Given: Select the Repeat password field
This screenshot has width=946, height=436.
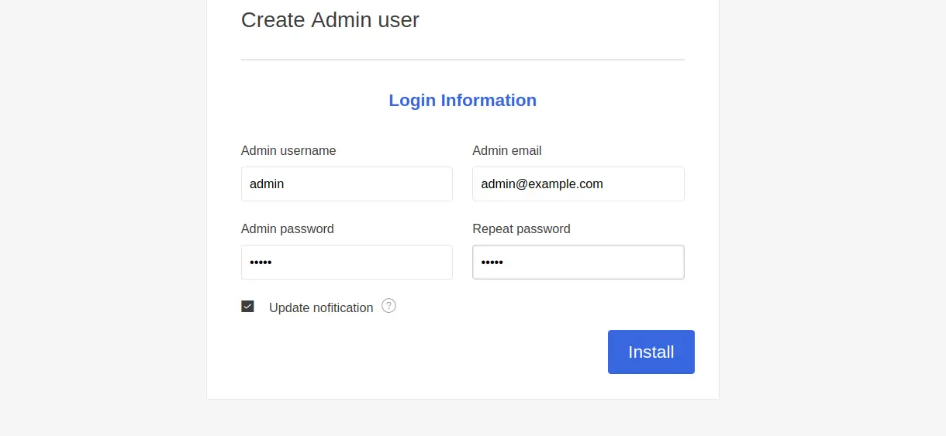Looking at the screenshot, I should 578,263.
